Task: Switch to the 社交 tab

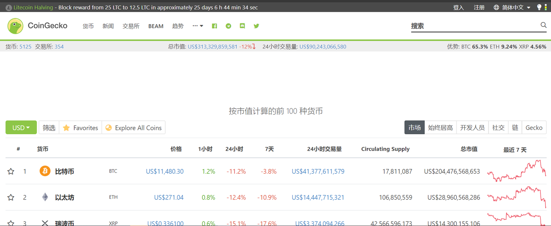Action: tap(498, 128)
